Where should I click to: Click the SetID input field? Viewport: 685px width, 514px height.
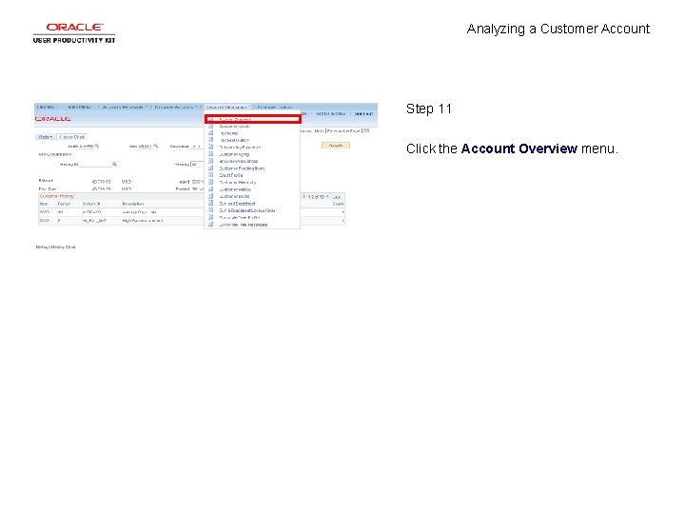87,146
